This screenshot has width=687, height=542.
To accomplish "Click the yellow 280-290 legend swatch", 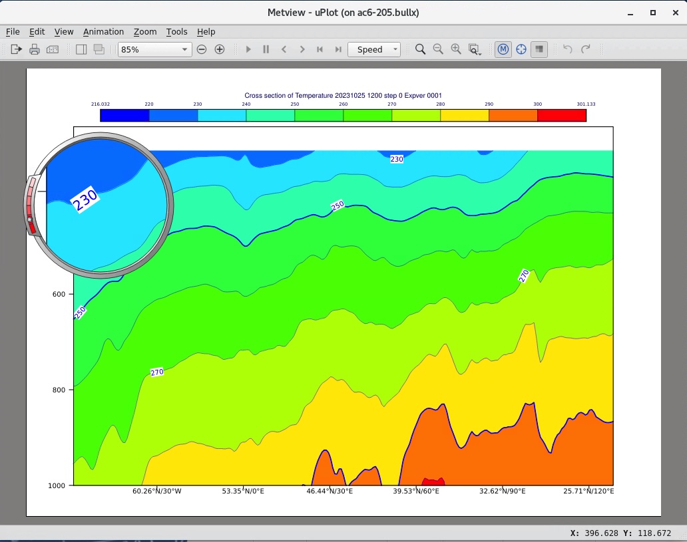I will click(465, 116).
